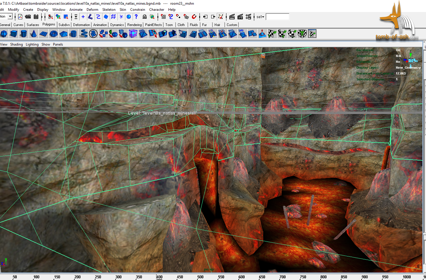Image resolution: width=426 pixels, height=280 pixels.
Task: Create a polygon plane from the shelf
Action: click(x=44, y=34)
